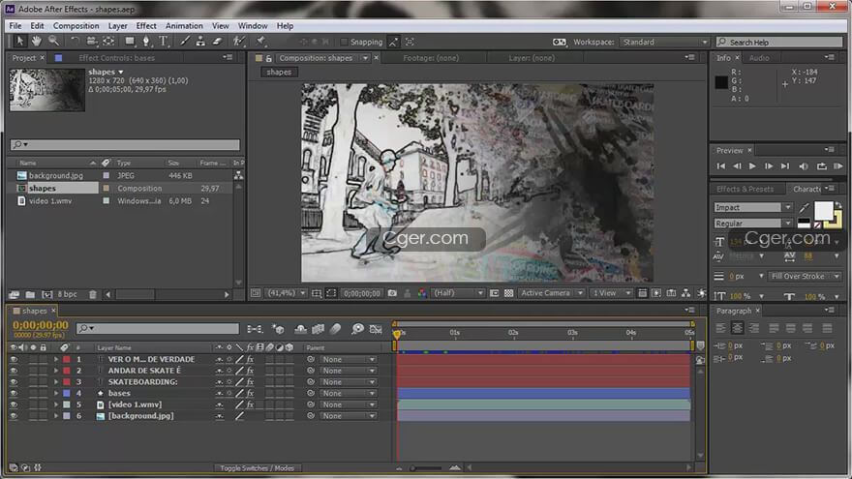Select the Rectangle shape tool
The height and width of the screenshot is (479, 852).
click(x=130, y=42)
